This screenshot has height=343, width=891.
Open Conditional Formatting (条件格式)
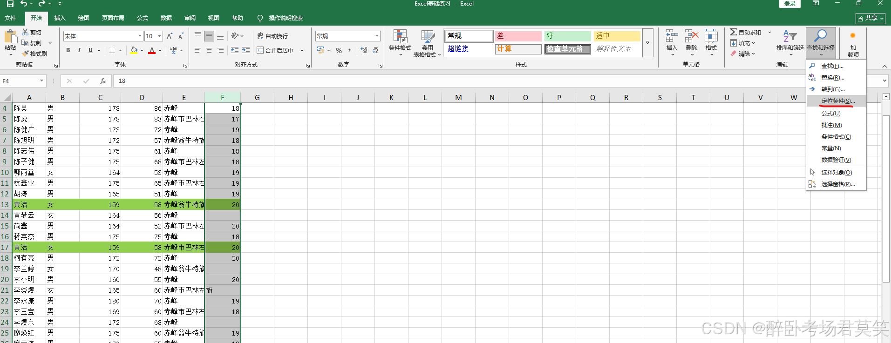click(400, 43)
